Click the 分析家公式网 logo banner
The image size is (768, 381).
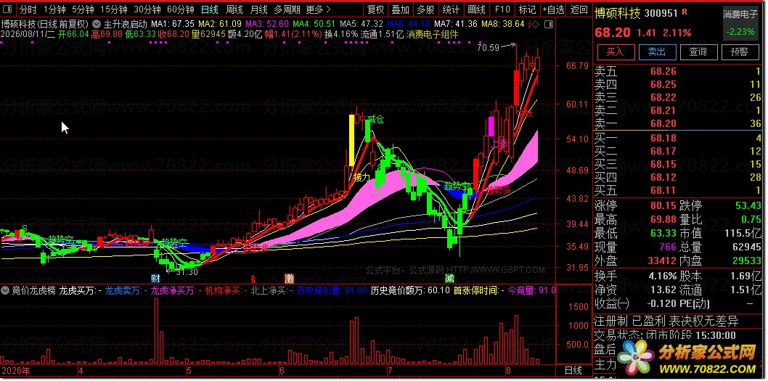688,356
